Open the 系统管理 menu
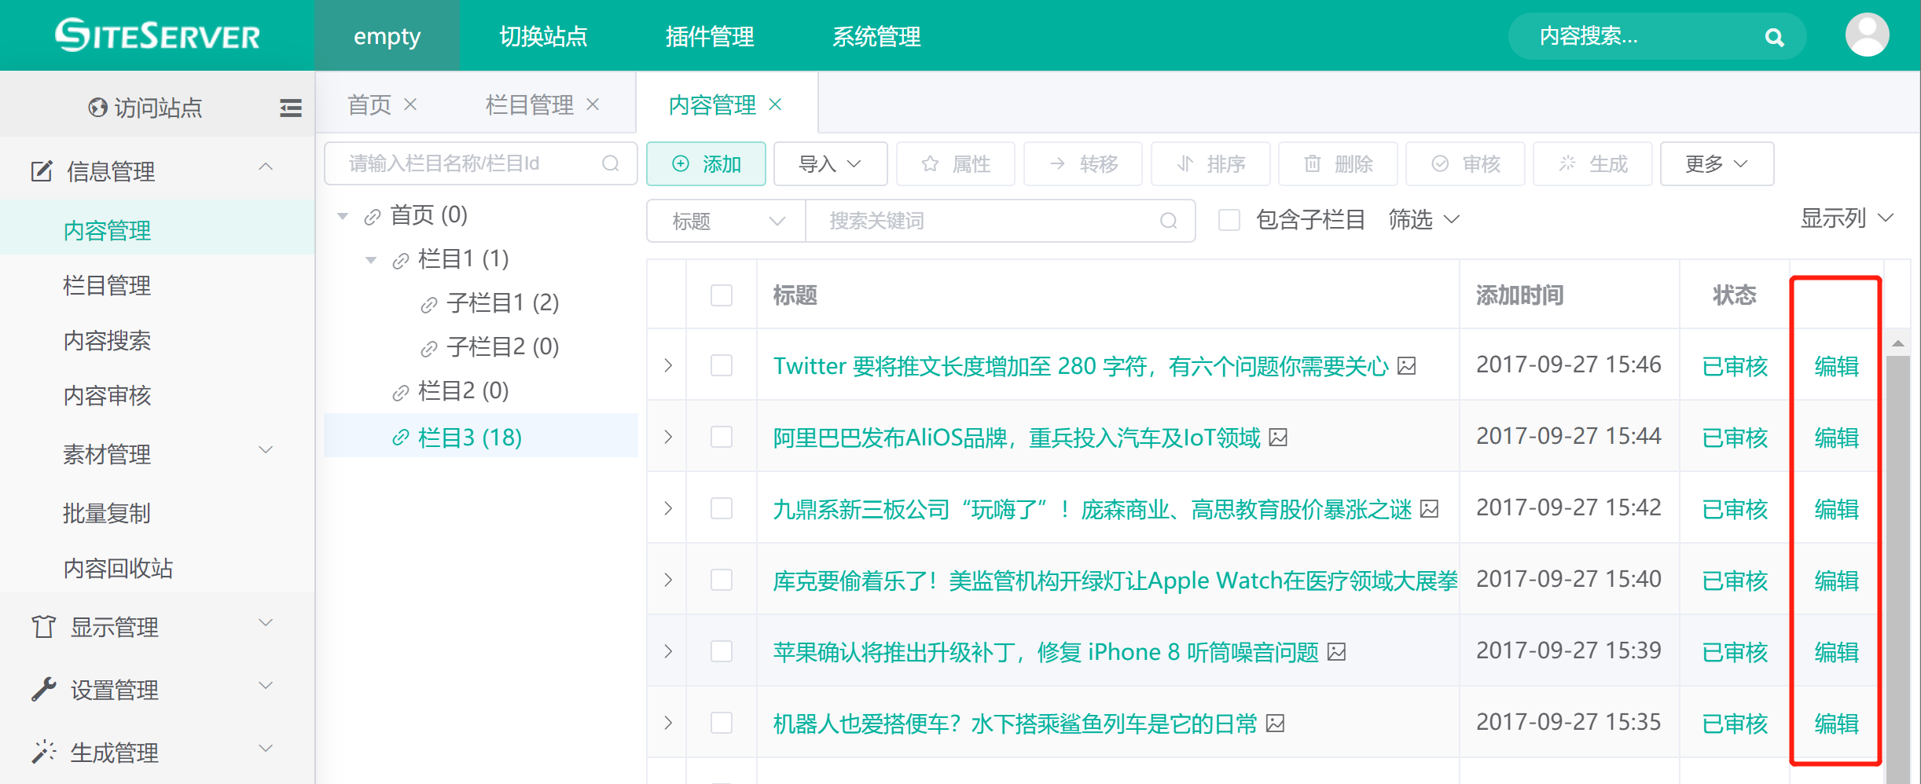Viewport: 1921px width, 784px height. coord(876,36)
